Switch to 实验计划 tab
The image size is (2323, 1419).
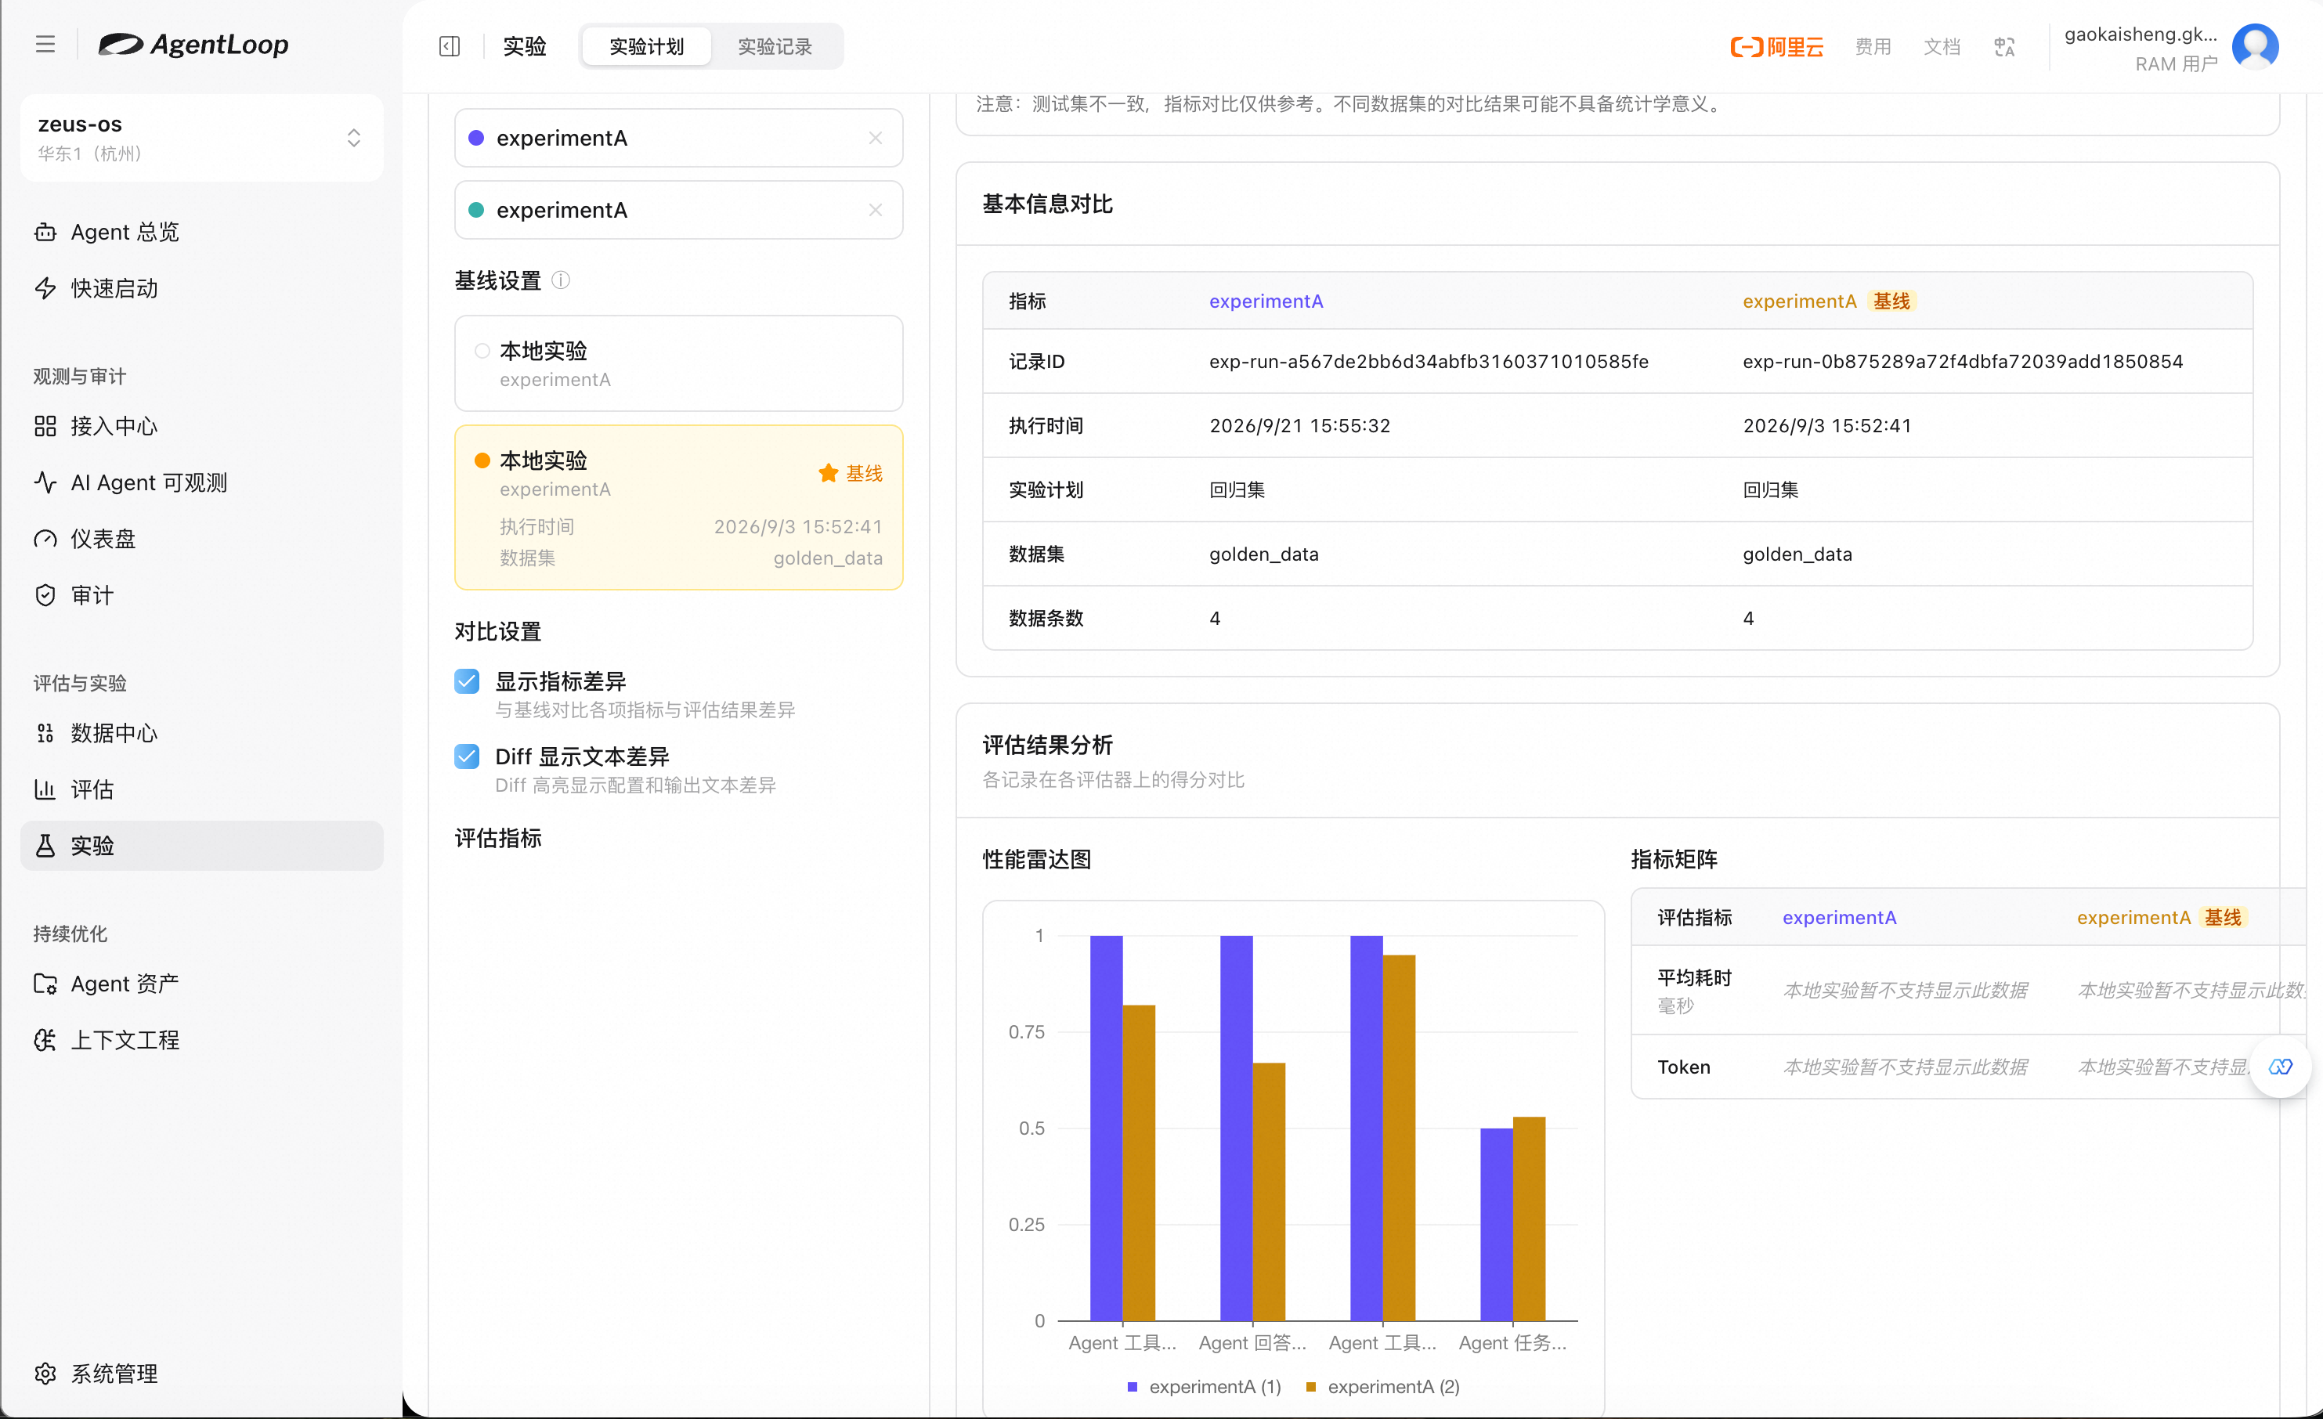pos(647,46)
